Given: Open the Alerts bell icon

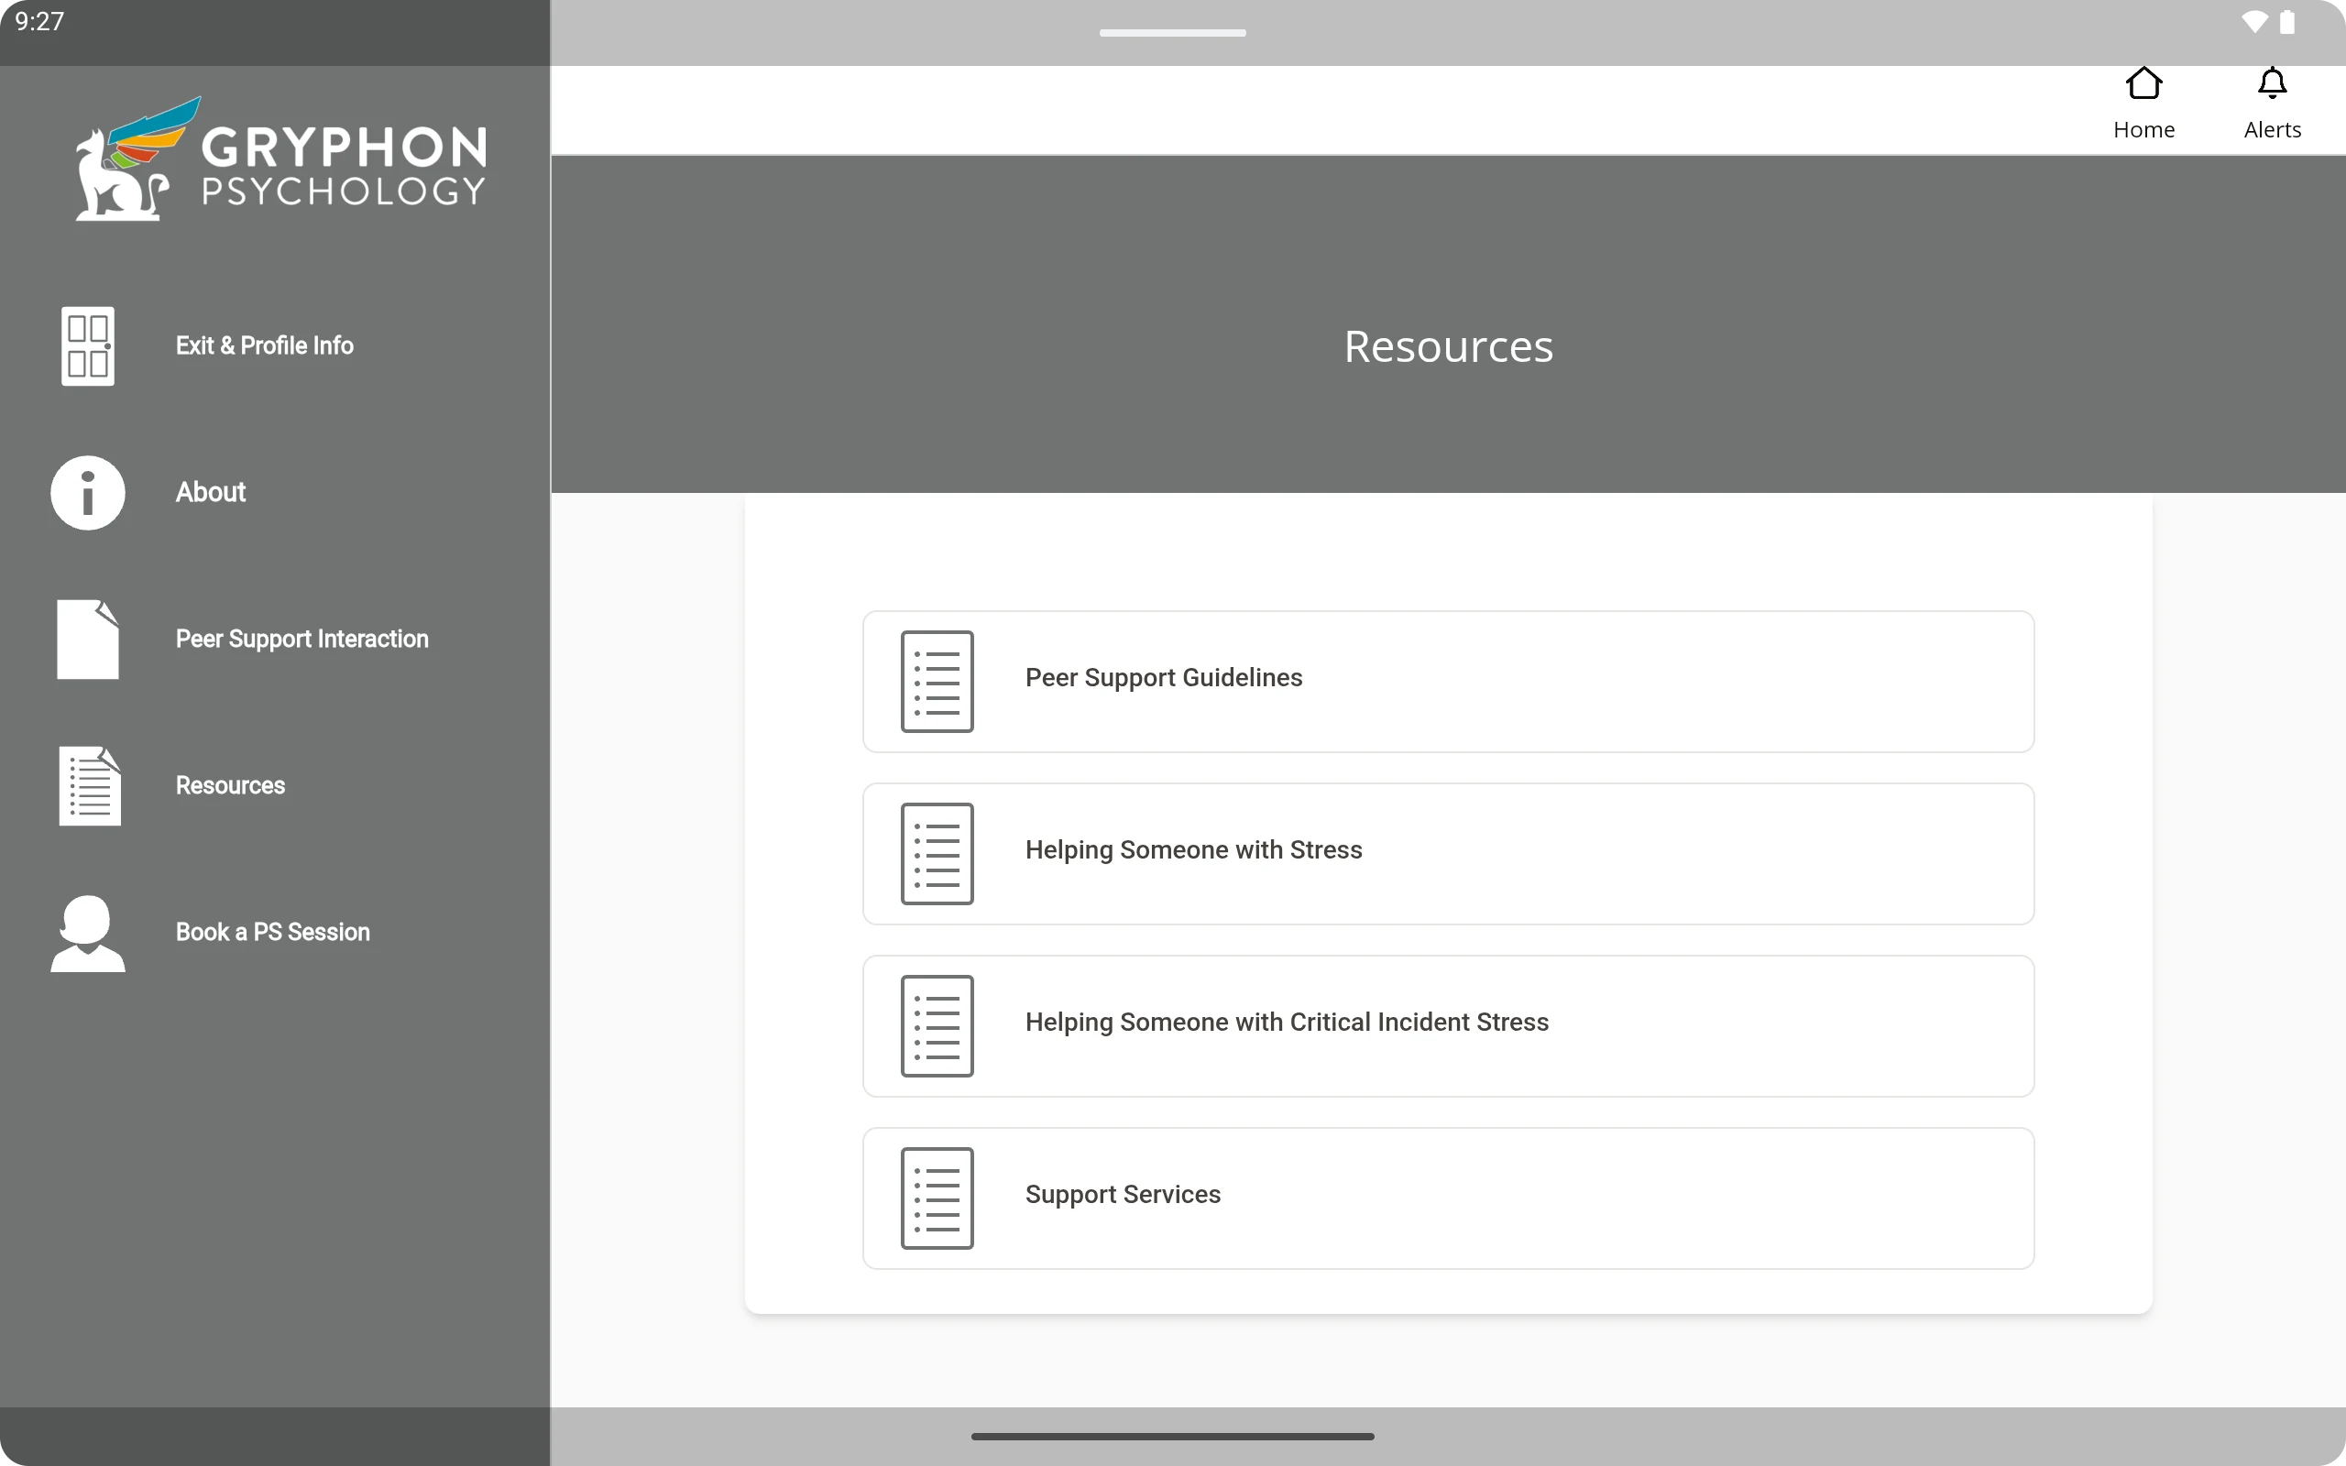Looking at the screenshot, I should pos(2273,83).
